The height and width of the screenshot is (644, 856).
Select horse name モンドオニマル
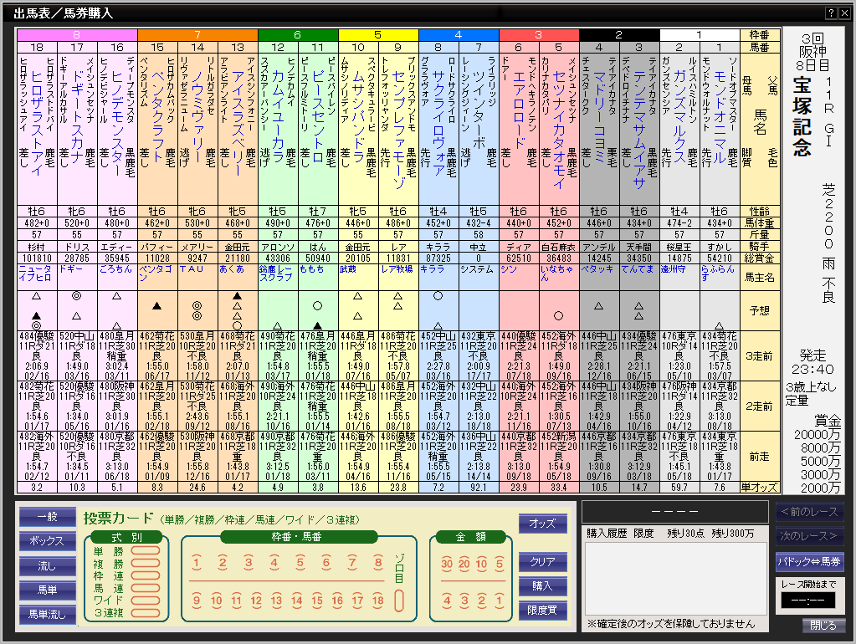click(720, 116)
